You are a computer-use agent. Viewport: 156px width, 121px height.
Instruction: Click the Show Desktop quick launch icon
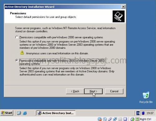pyautogui.click(x=19, y=113)
